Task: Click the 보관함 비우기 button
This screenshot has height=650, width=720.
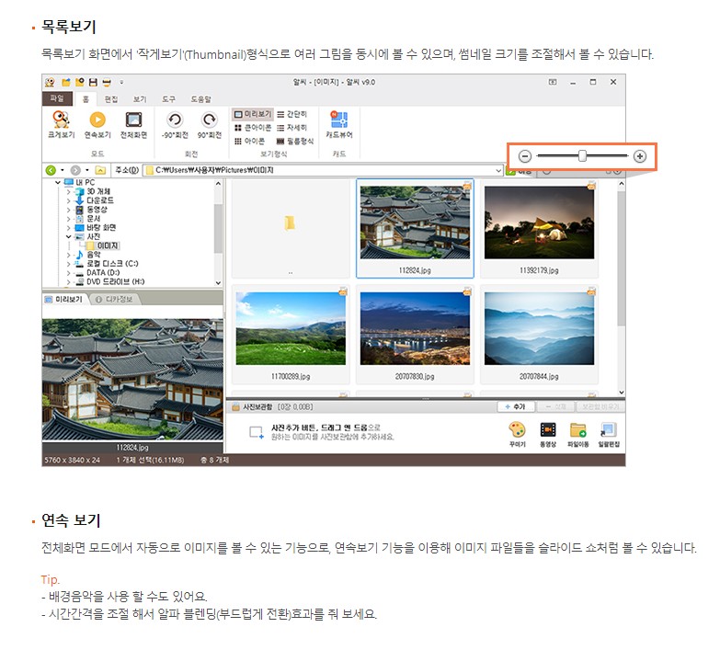Action: pos(600,407)
